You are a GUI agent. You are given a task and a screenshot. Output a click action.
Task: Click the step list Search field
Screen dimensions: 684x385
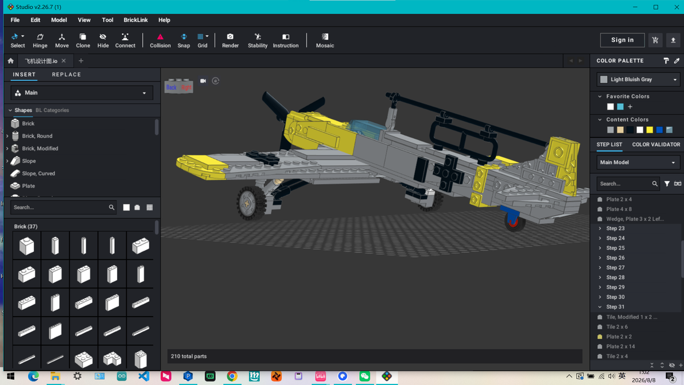pyautogui.click(x=627, y=184)
